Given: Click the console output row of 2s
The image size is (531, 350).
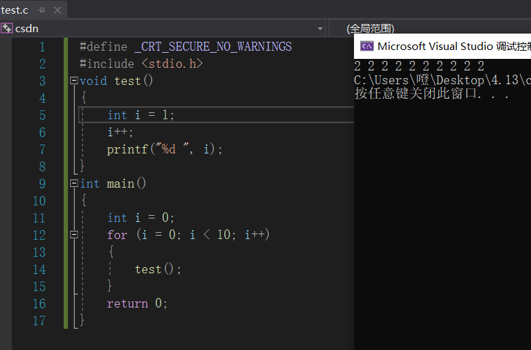Looking at the screenshot, I should pos(419,66).
